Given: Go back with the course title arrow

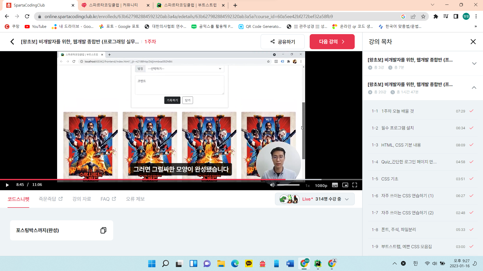Looking at the screenshot, I should [12, 42].
